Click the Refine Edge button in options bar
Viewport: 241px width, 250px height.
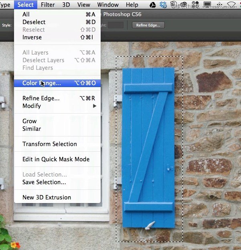point(148,25)
